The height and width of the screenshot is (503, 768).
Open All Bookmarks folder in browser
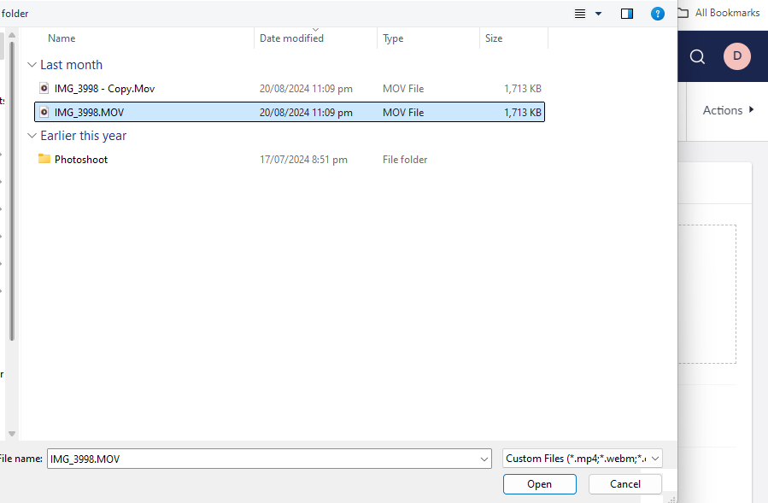tap(719, 13)
